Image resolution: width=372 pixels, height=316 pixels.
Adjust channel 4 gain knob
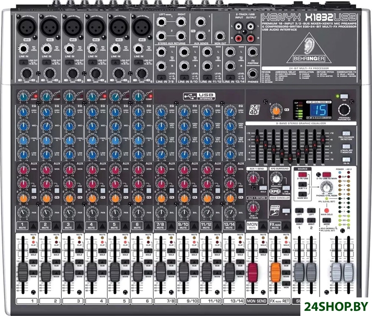[x=96, y=73]
